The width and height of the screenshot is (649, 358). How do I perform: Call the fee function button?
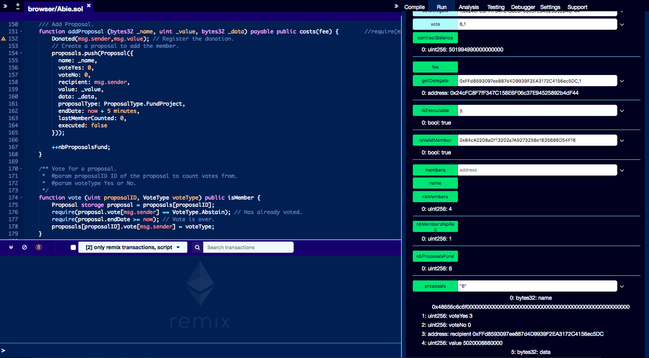click(435, 67)
